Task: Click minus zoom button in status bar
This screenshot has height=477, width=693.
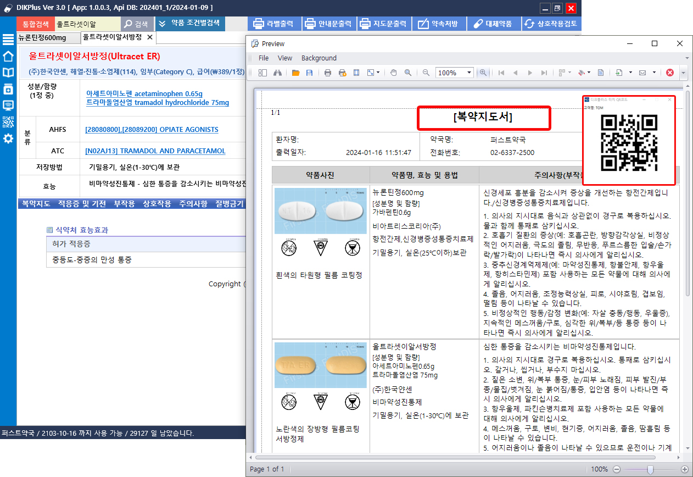Action: (x=616, y=469)
